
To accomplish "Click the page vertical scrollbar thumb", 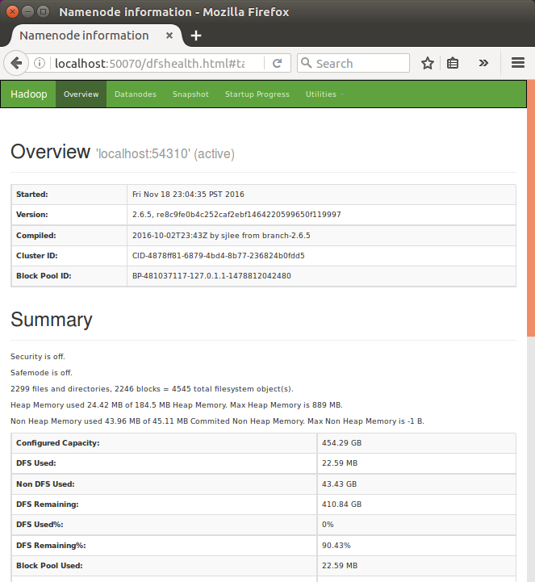I will tap(530, 208).
